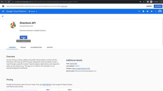
Task: Click the browser address bar URL
Action: [x=46, y=2]
